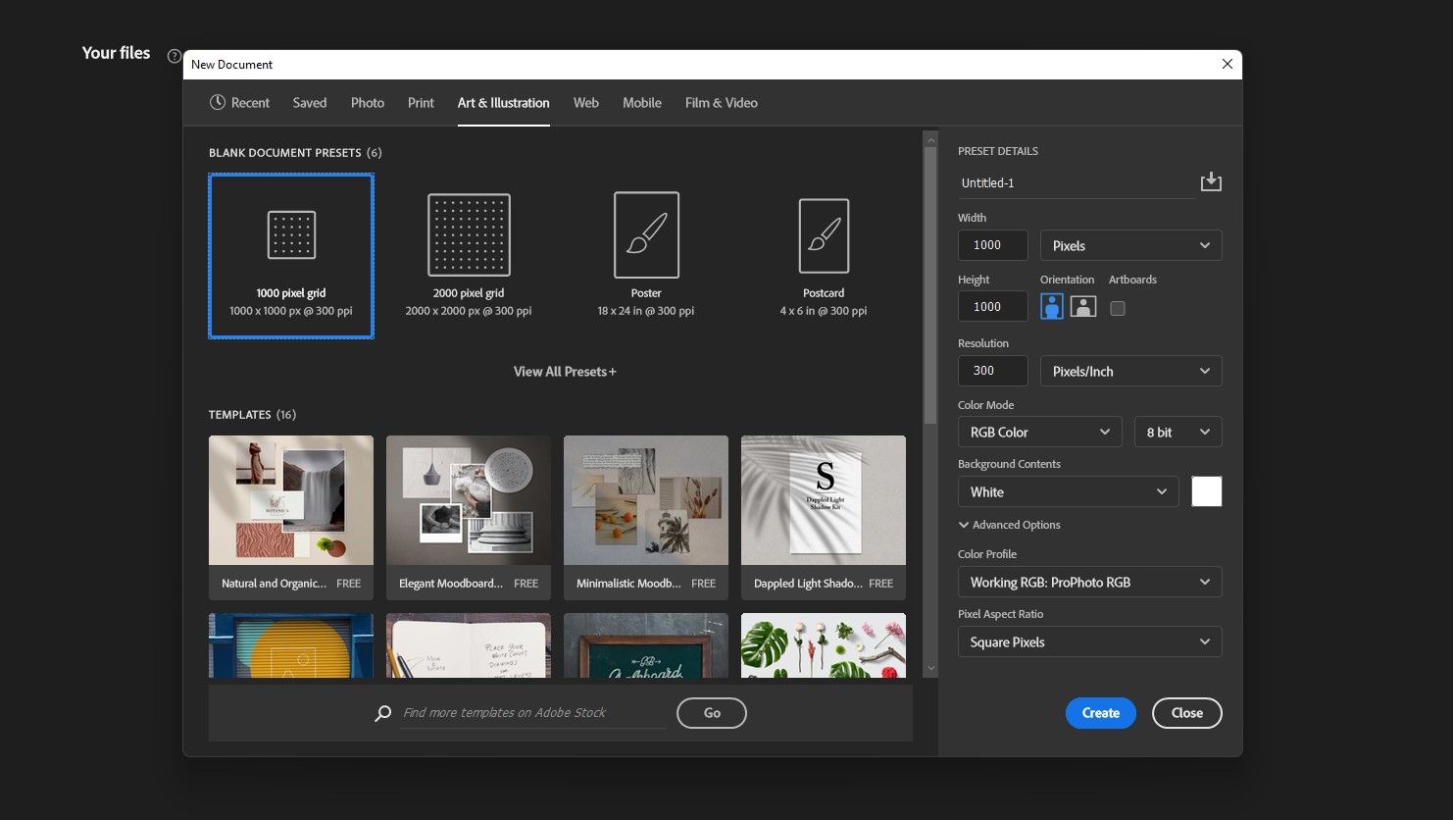Select the Postcard preset icon
The height and width of the screenshot is (820, 1453).
[x=824, y=235]
